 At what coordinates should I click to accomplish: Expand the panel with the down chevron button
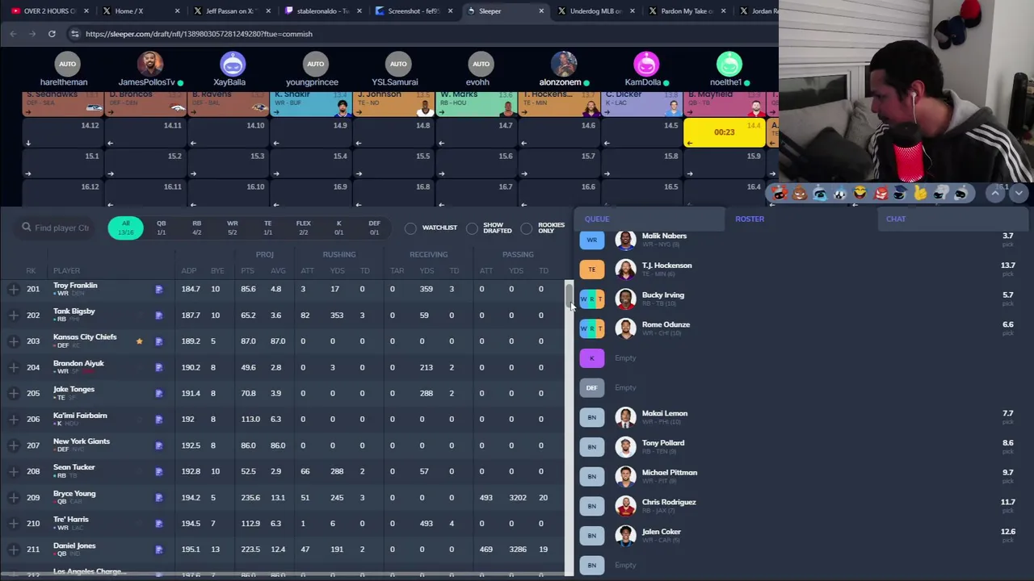(x=1018, y=193)
